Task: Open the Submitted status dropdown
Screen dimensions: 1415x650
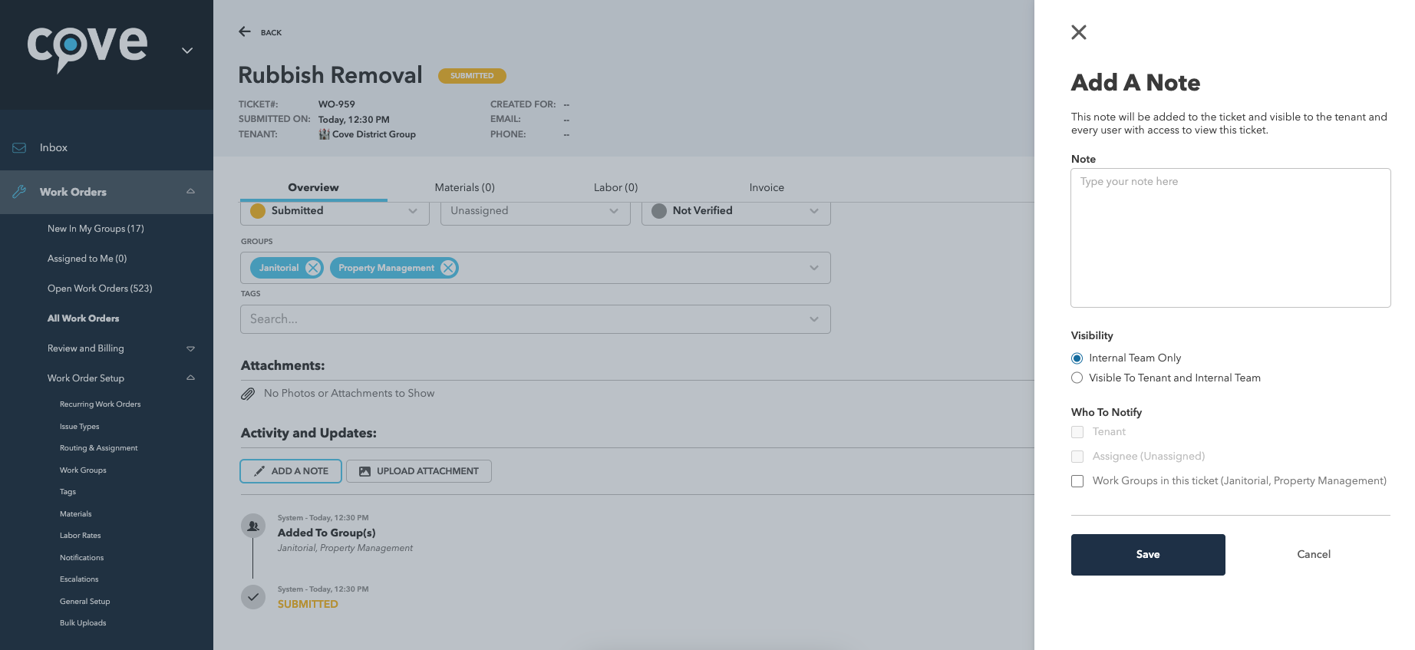Action: point(335,211)
